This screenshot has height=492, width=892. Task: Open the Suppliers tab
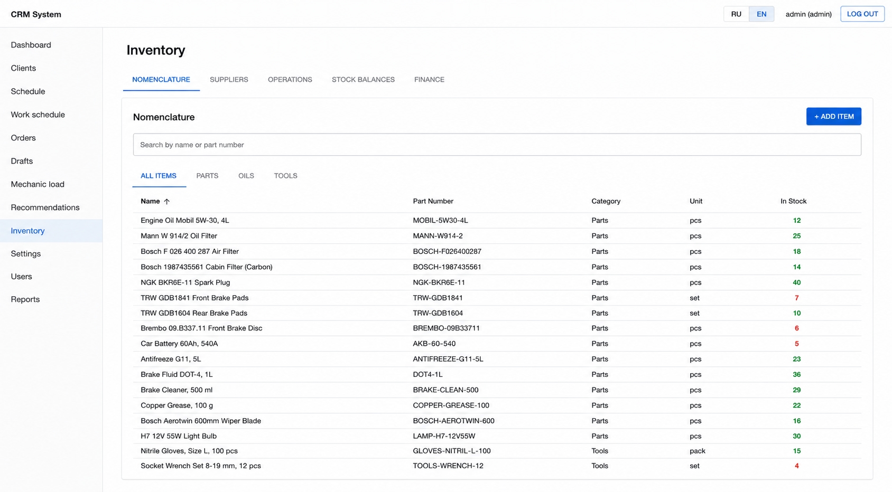pos(229,80)
